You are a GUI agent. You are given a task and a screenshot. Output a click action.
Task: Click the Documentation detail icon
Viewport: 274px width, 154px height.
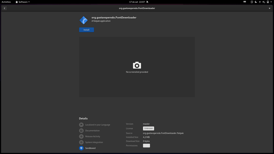pos(81,131)
